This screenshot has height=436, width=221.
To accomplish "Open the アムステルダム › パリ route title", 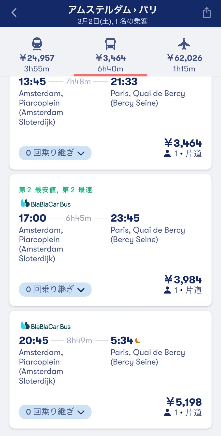I will tap(112, 10).
